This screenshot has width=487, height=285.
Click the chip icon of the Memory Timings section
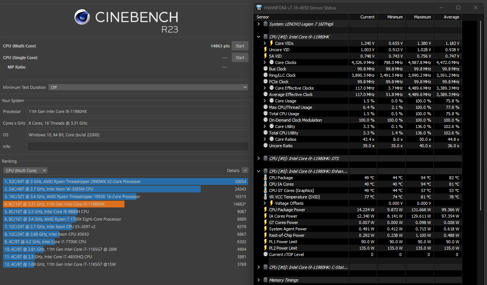pos(266,280)
